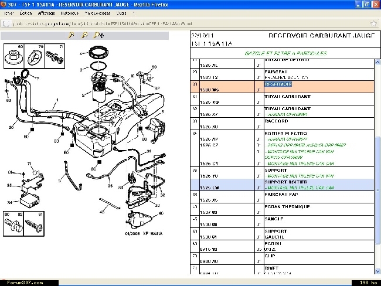Click the seal ring part numbered 3
The image size is (381, 286).
[x=98, y=66]
